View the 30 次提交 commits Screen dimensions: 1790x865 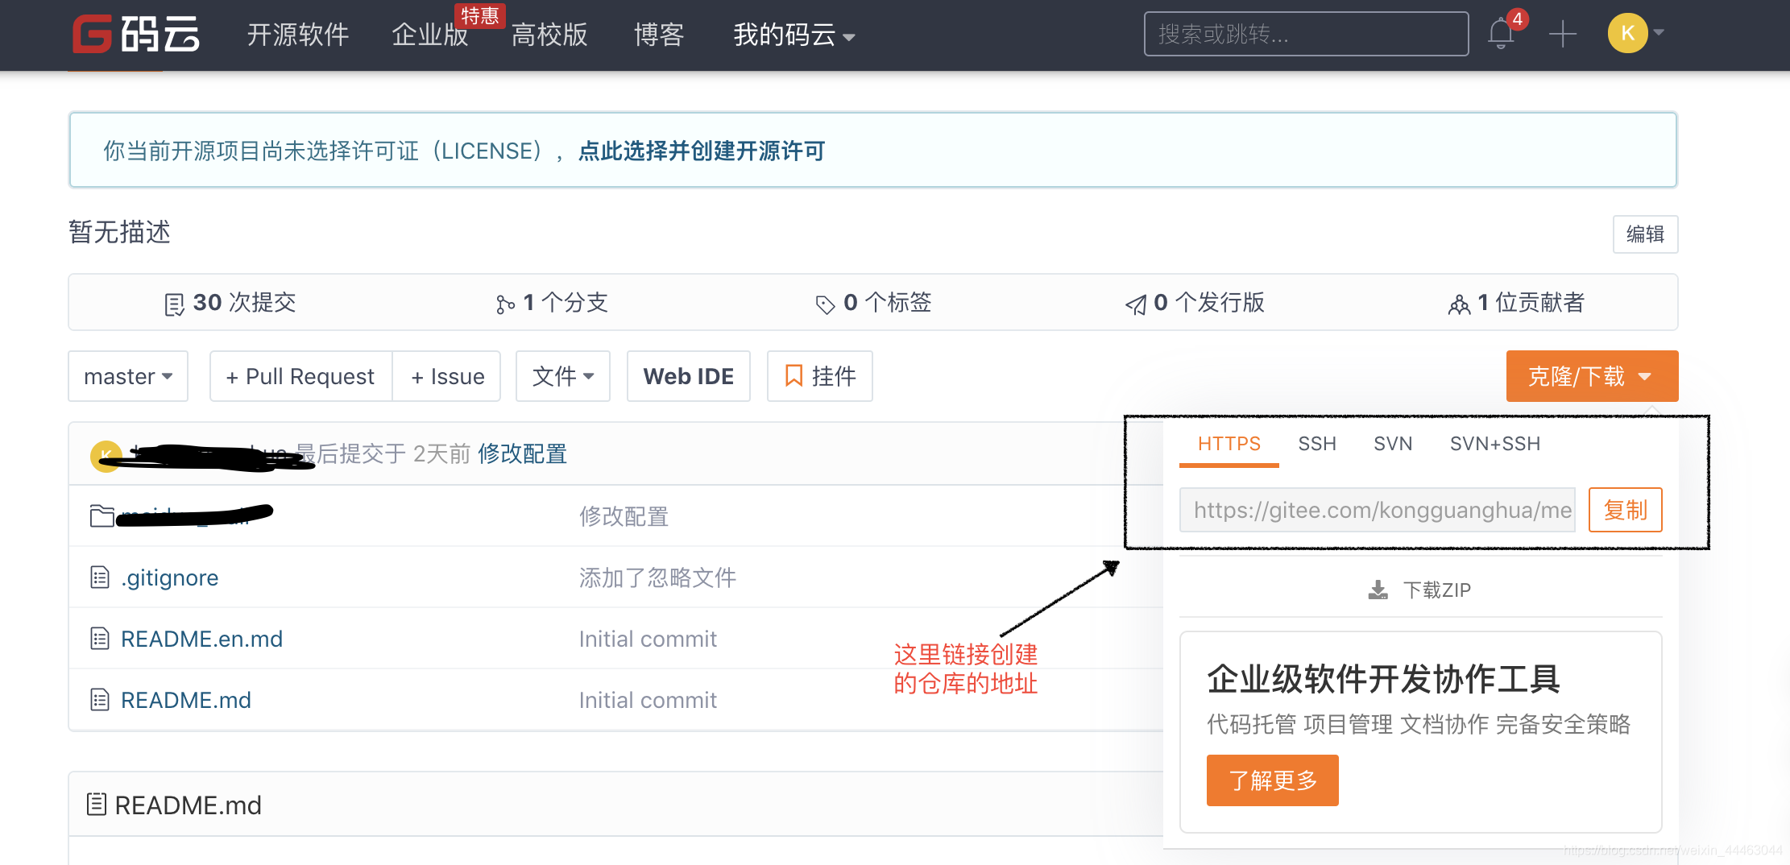pyautogui.click(x=230, y=303)
